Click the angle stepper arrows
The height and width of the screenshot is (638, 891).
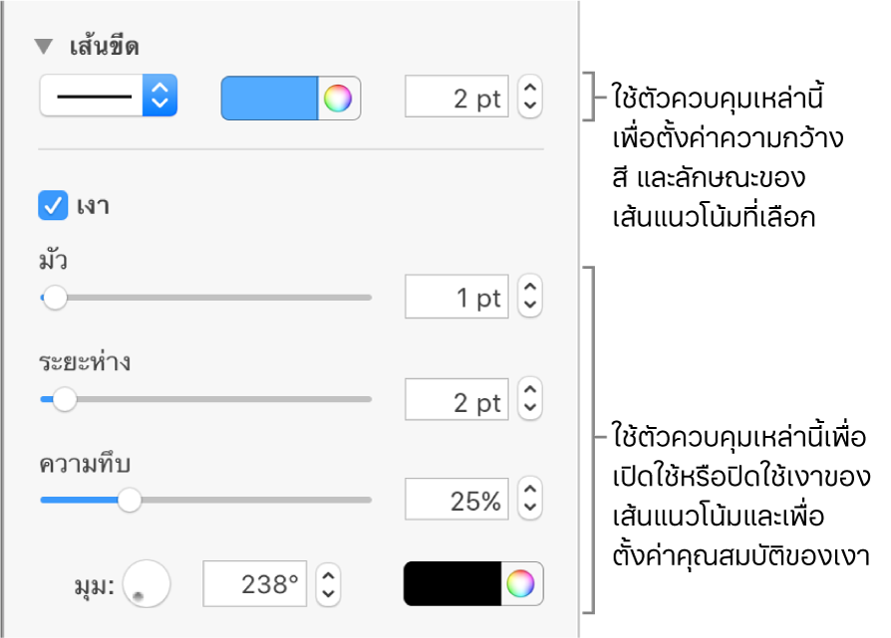[x=329, y=584]
